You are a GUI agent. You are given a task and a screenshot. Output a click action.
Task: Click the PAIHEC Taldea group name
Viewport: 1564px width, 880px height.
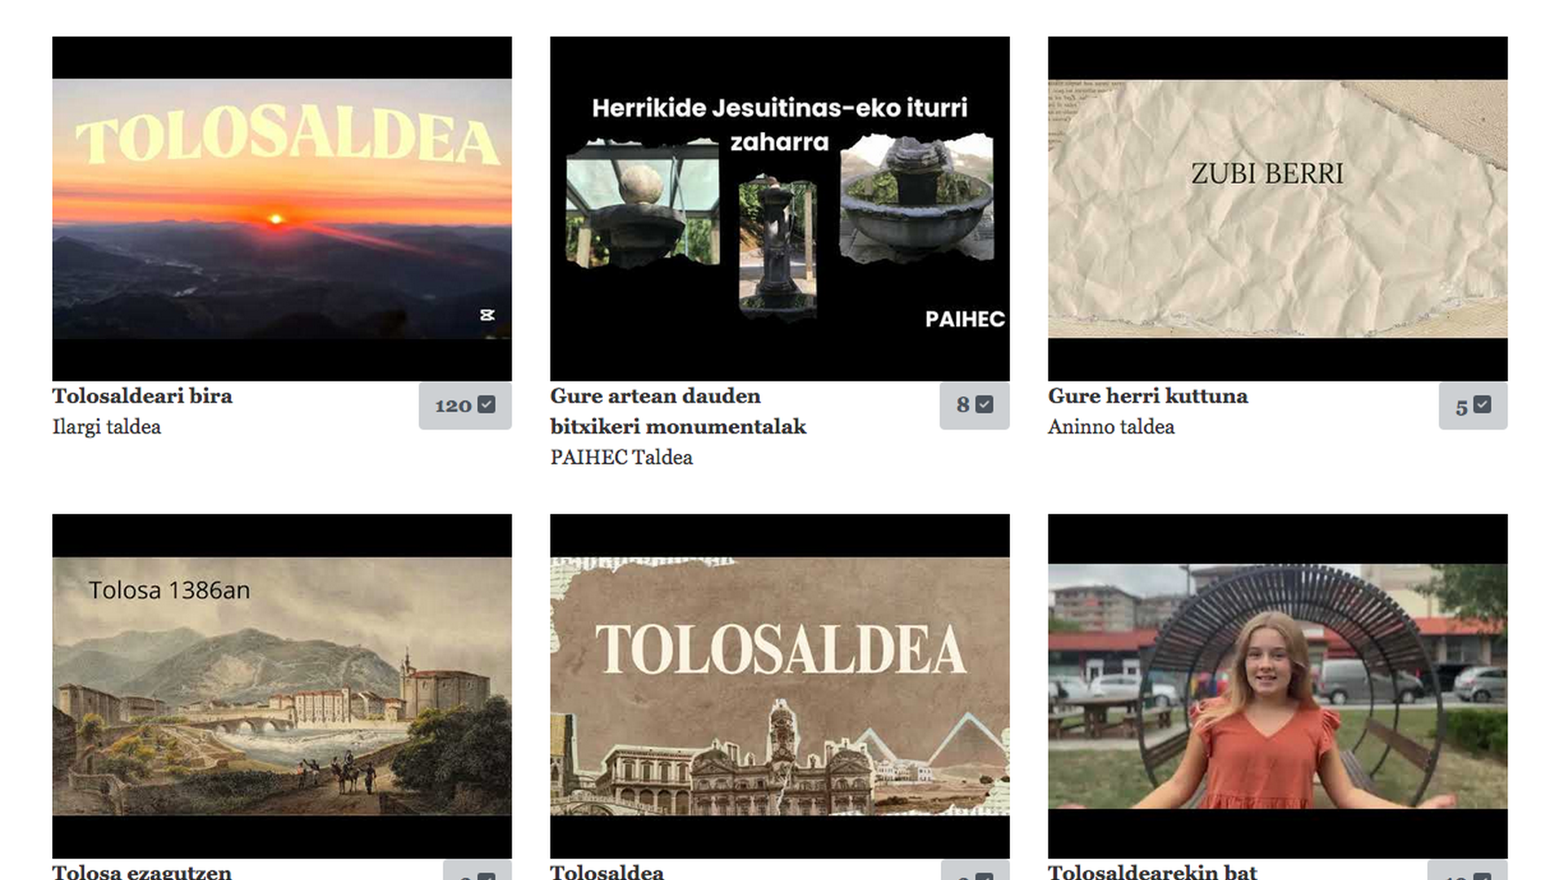(x=622, y=457)
